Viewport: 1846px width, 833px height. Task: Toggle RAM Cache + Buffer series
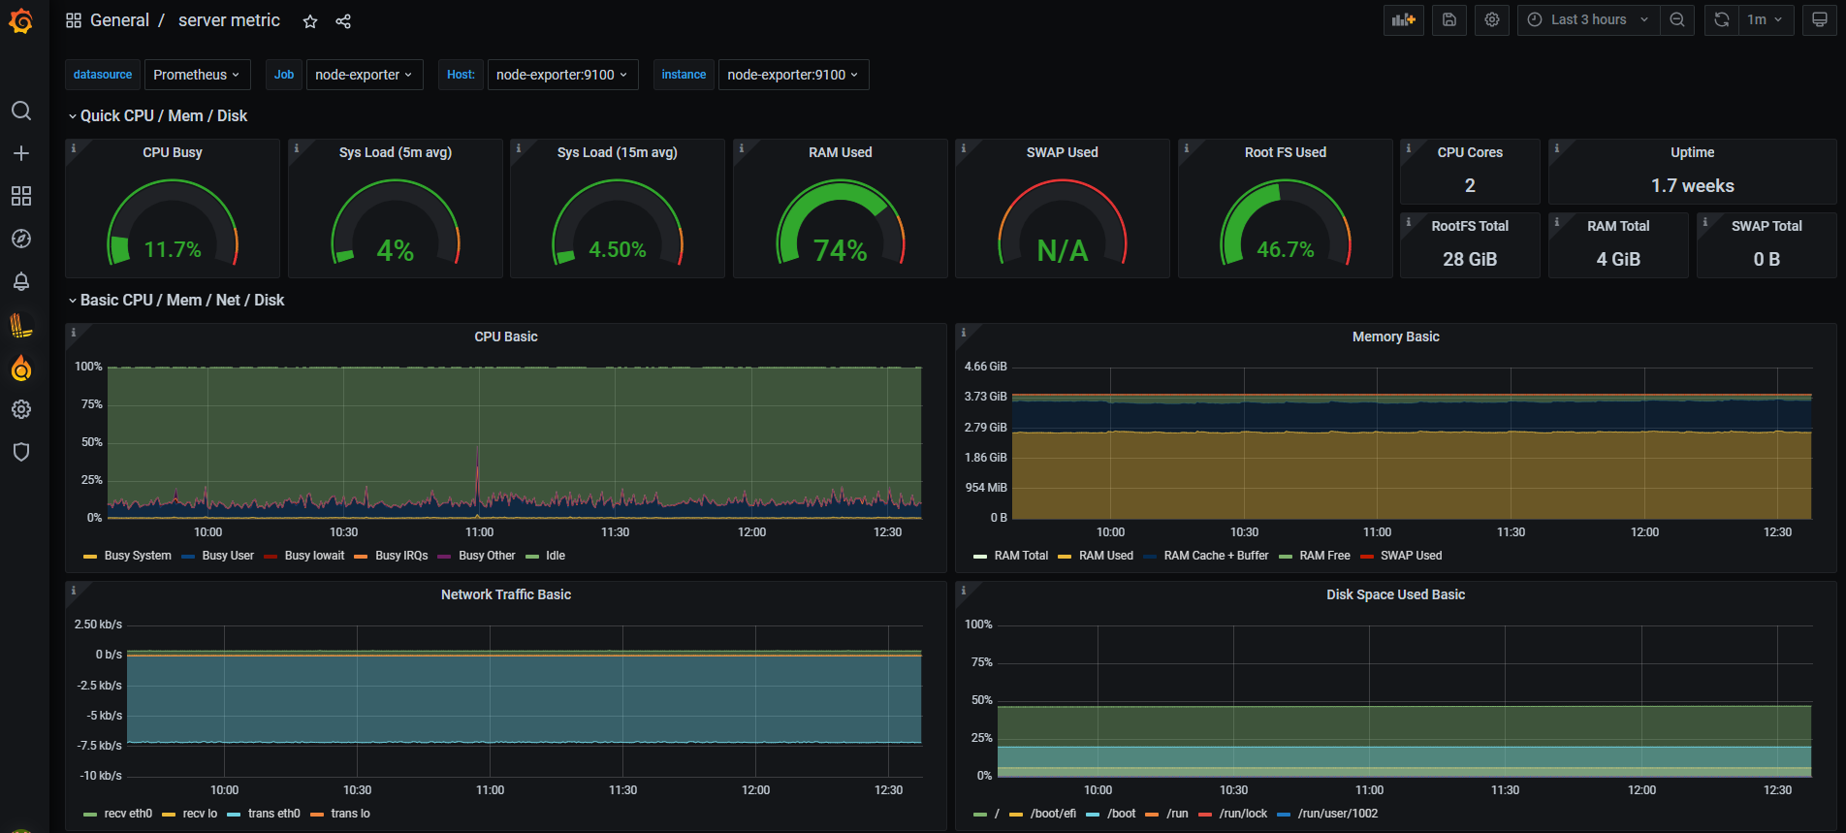point(1216,556)
